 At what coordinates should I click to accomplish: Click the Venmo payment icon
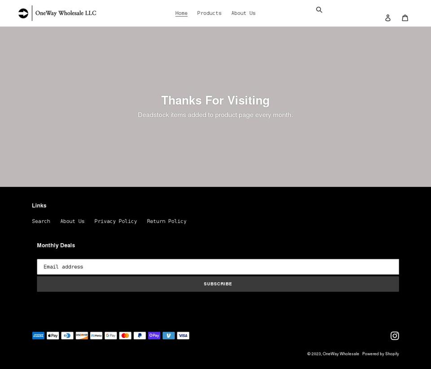[168, 335]
